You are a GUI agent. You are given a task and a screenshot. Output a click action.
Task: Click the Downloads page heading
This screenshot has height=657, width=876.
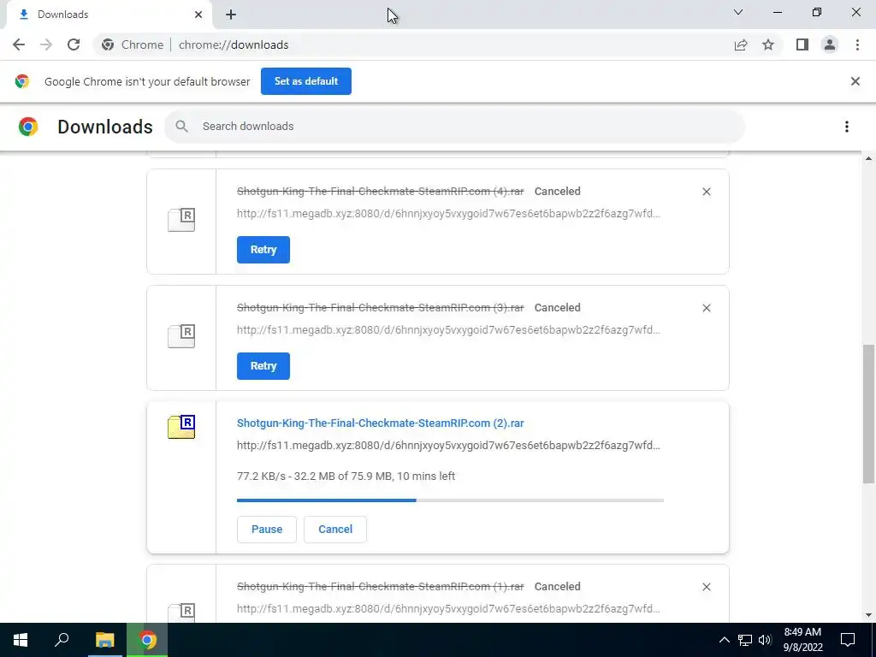tap(105, 127)
